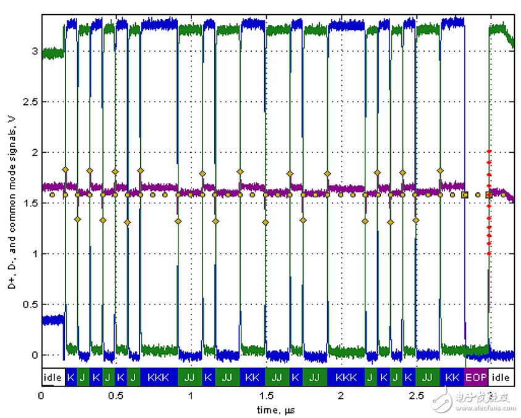Select the last idle segment after EOP
Image resolution: width=521 pixels, height=418 pixels.
[501, 377]
